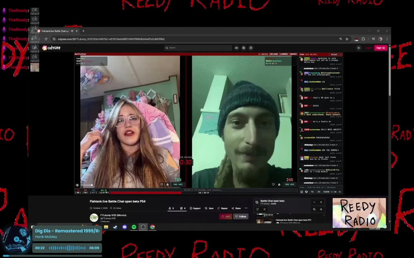
Task: Bookmark this page with the star icon
Action: 347,39
